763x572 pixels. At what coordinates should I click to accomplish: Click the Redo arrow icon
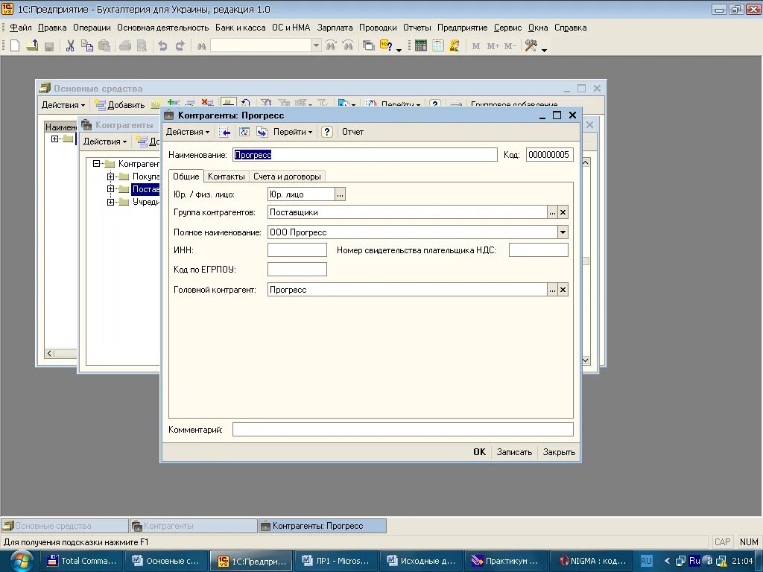coord(180,45)
